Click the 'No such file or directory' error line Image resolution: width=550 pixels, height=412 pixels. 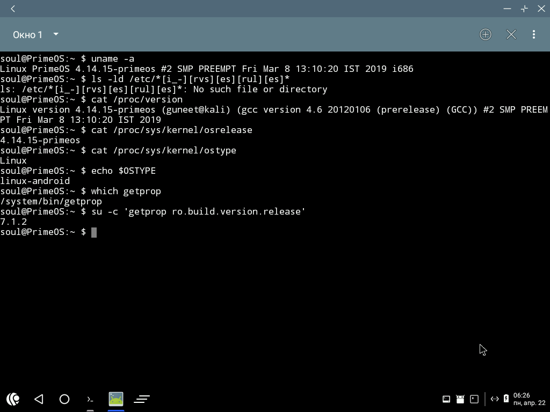point(163,89)
